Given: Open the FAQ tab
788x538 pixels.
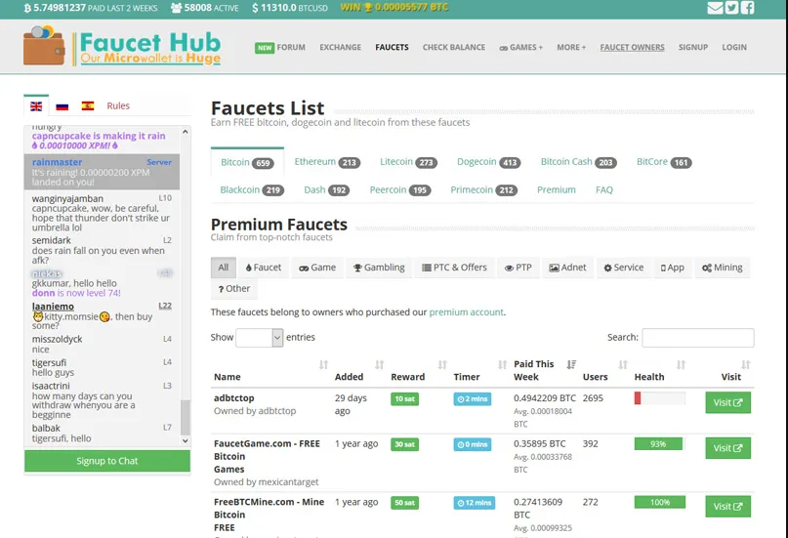Looking at the screenshot, I should (x=604, y=189).
